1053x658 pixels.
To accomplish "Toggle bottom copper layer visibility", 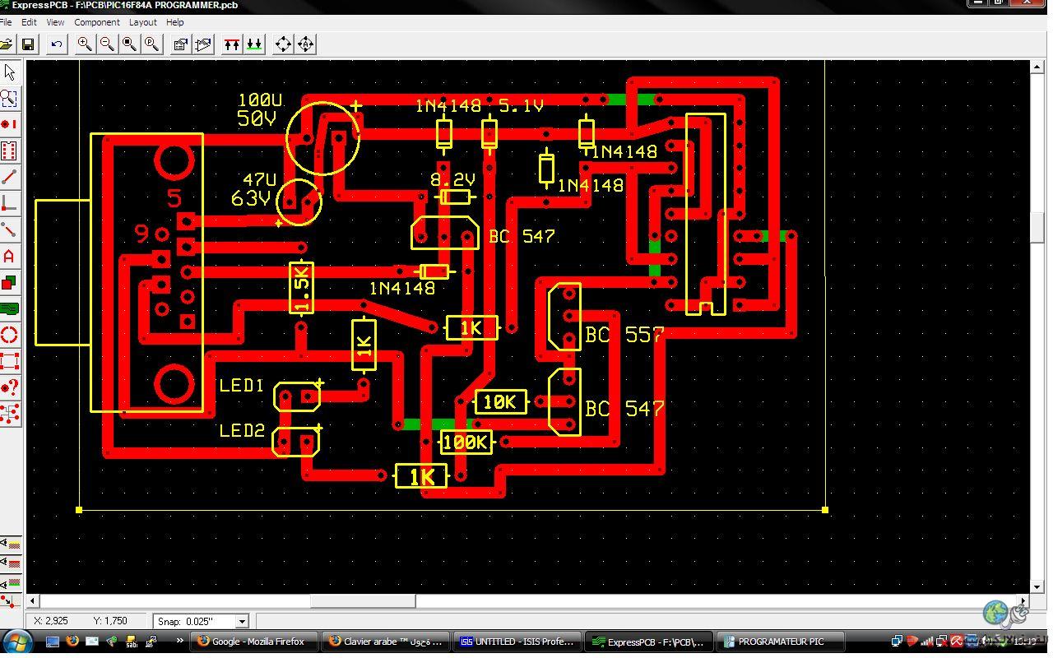I will [x=10, y=584].
